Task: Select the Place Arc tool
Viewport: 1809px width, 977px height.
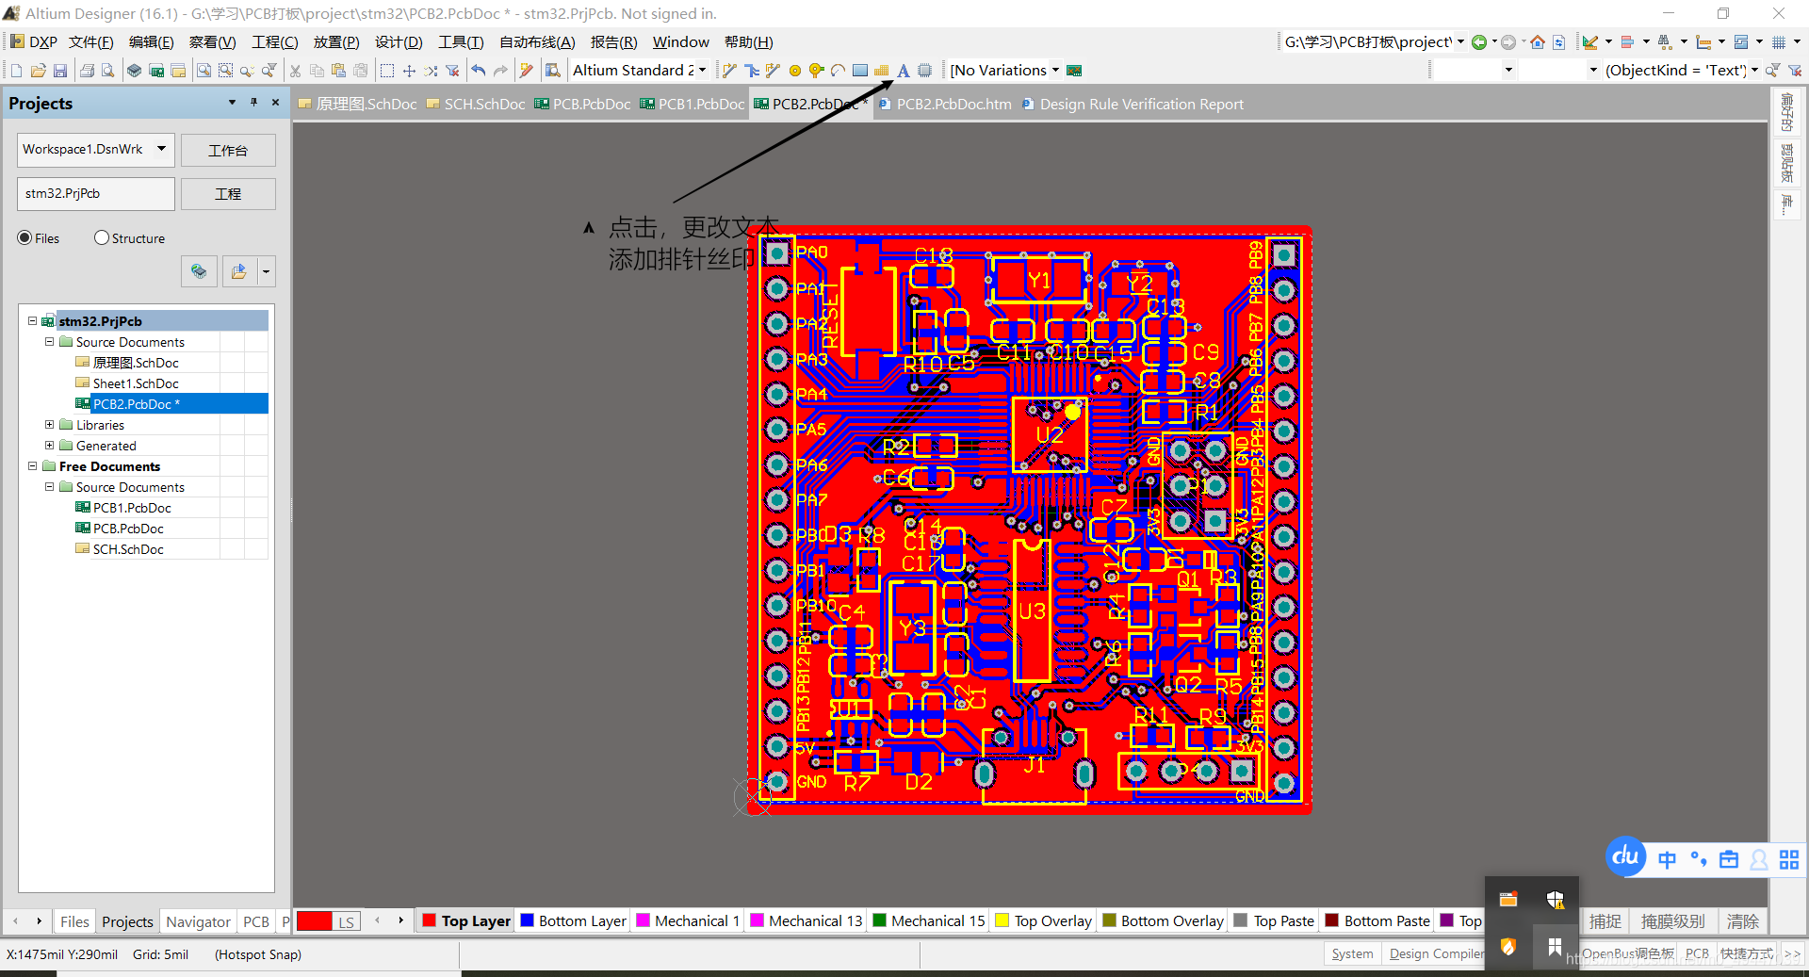Action: coord(838,71)
